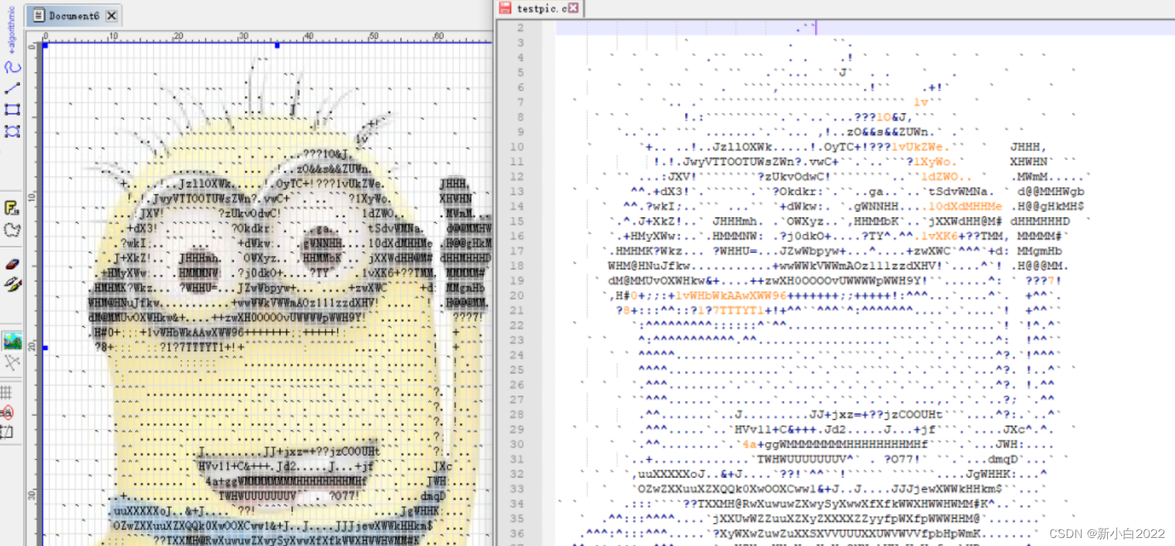Click the bottom character tool icon

click(7, 431)
